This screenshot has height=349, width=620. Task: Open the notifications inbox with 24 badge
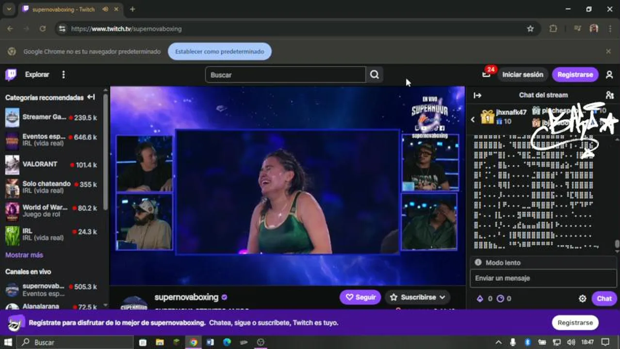[486, 74]
